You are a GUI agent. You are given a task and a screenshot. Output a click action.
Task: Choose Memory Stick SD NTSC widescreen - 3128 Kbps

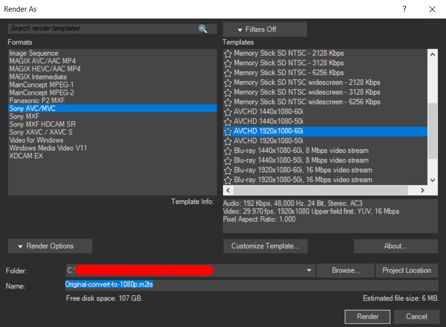point(325,92)
